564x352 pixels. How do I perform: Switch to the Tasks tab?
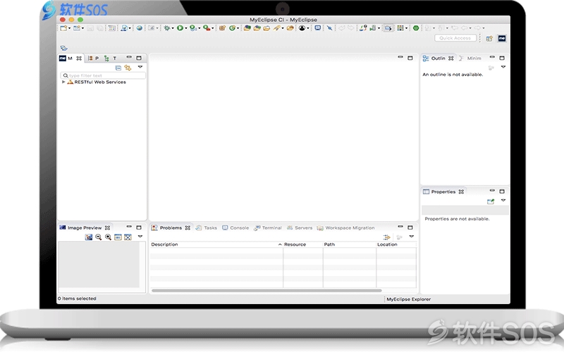pyautogui.click(x=207, y=227)
